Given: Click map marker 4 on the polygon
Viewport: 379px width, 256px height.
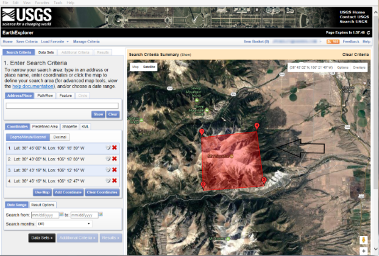Looking at the screenshot, I should (x=257, y=126).
